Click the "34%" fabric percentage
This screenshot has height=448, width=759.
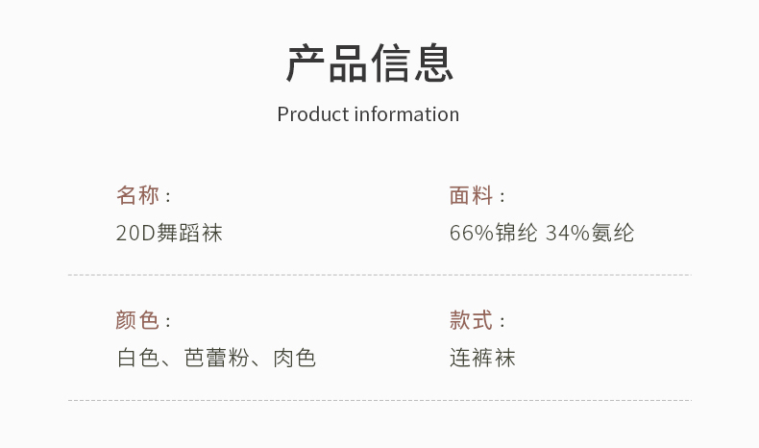click(x=567, y=233)
